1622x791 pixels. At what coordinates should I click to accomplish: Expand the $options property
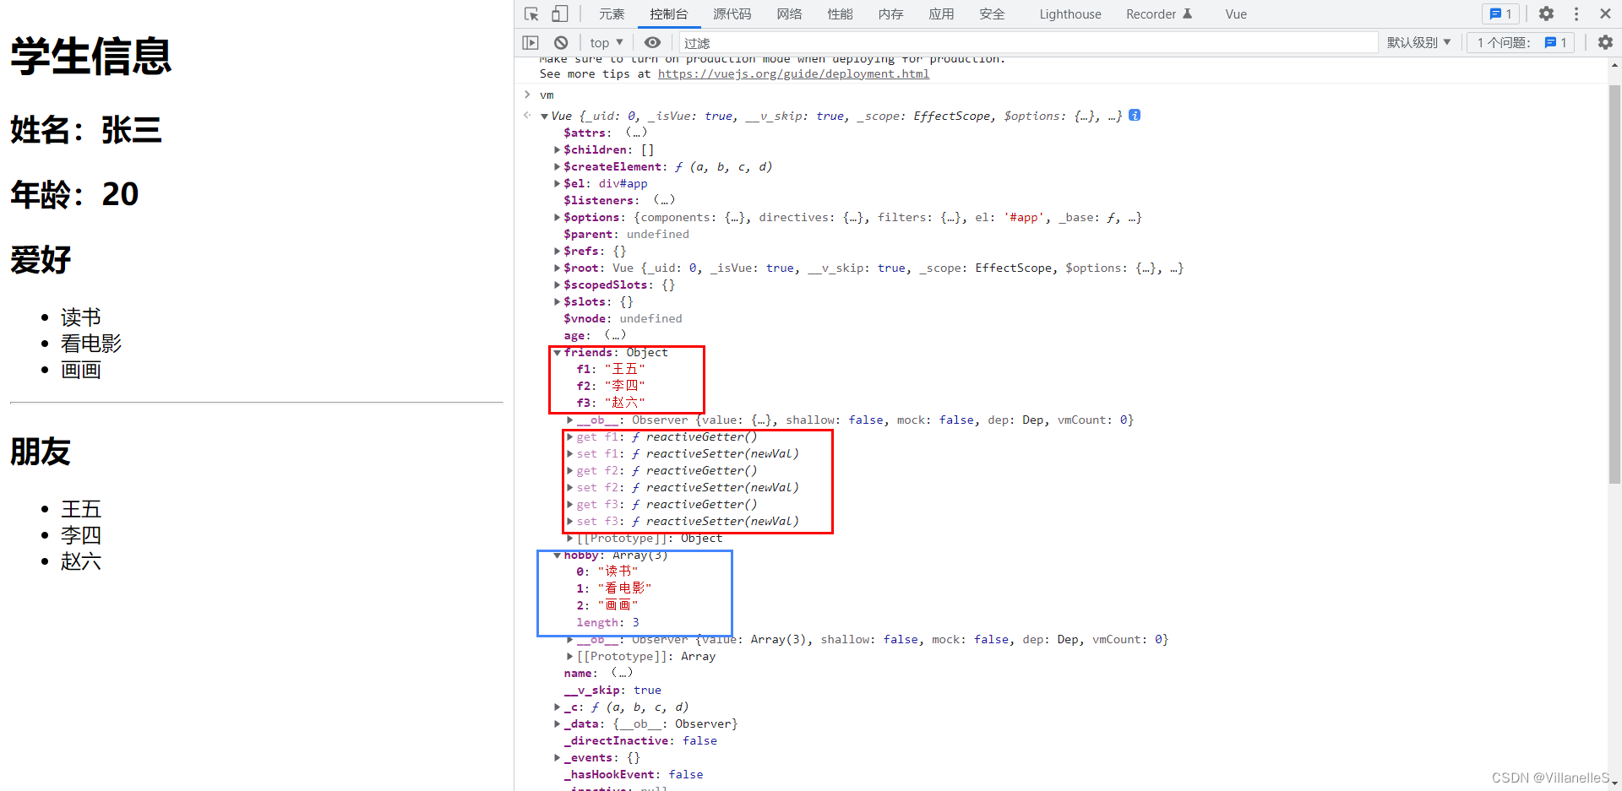point(557,218)
